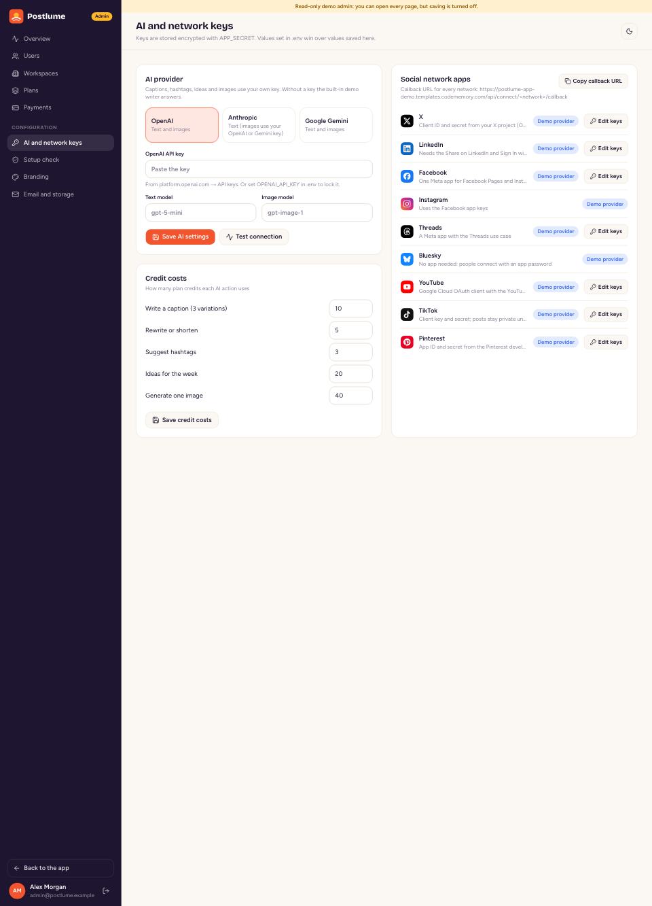Image resolution: width=652 pixels, height=906 pixels.
Task: Click the Text model input field
Action: pyautogui.click(x=200, y=213)
